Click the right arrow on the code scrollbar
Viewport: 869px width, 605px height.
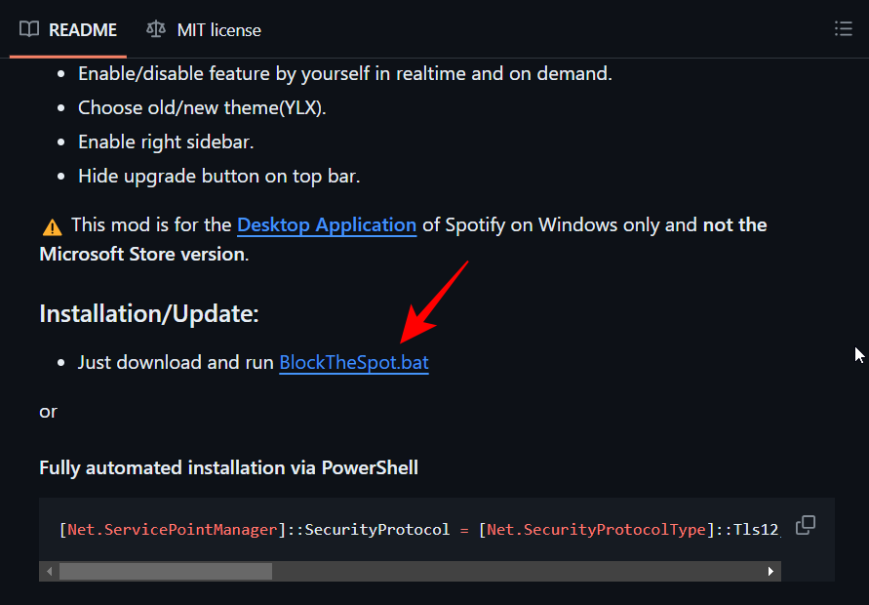click(770, 571)
